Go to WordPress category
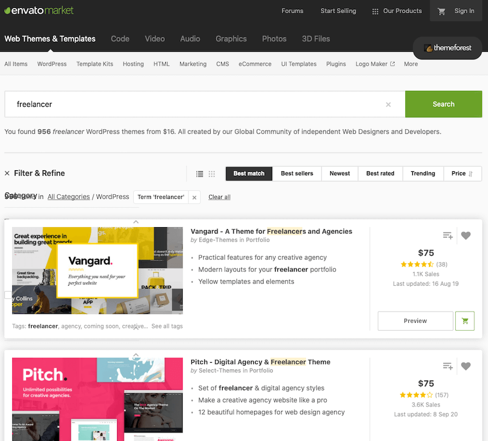488x441 pixels. coord(52,64)
